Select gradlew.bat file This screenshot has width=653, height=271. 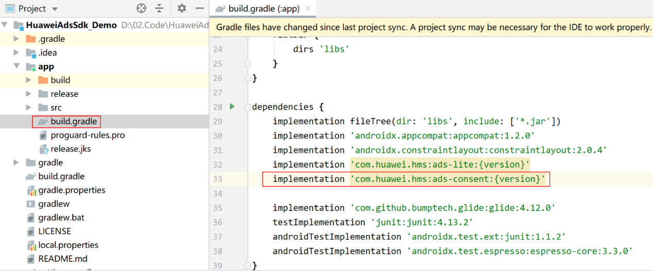coord(61,217)
